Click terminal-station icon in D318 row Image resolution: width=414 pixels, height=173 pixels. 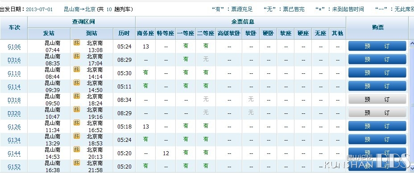(77, 96)
